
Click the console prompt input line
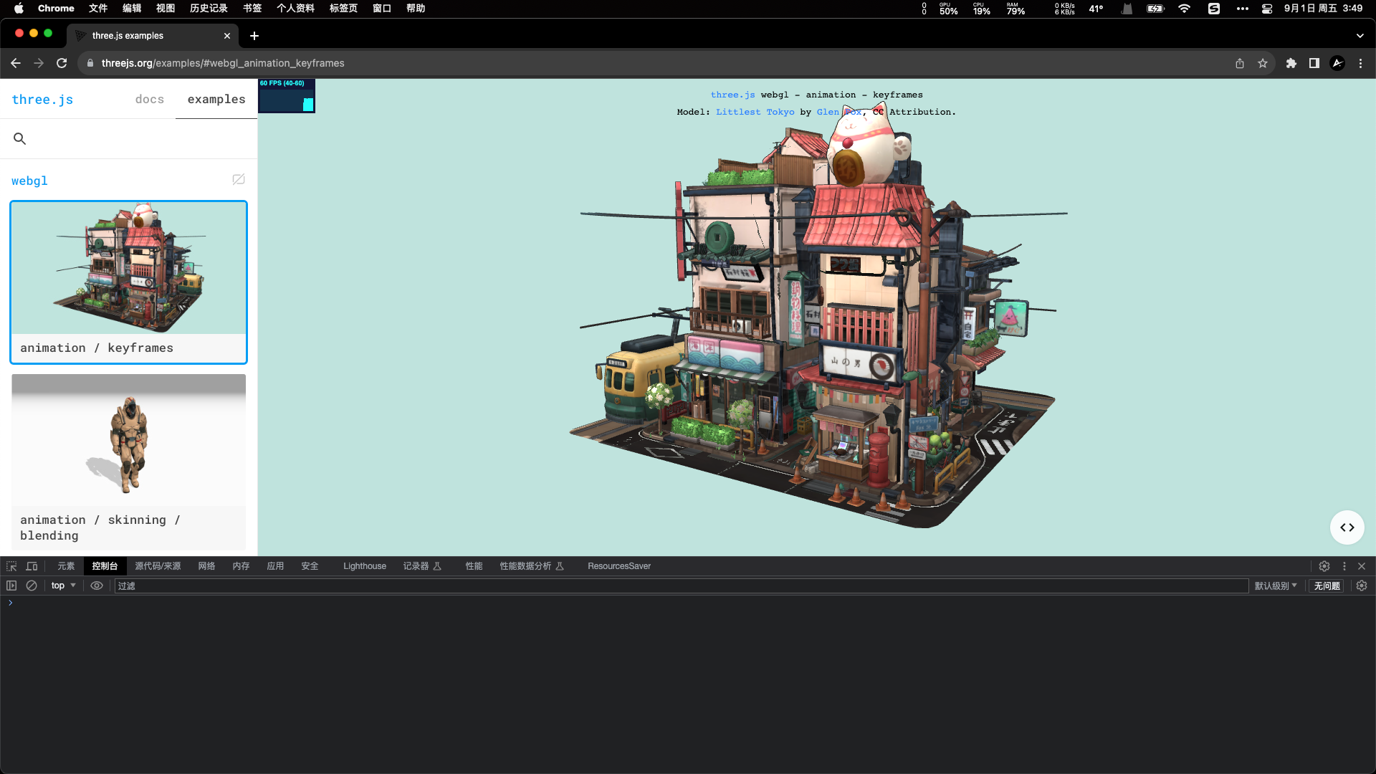coord(688,603)
